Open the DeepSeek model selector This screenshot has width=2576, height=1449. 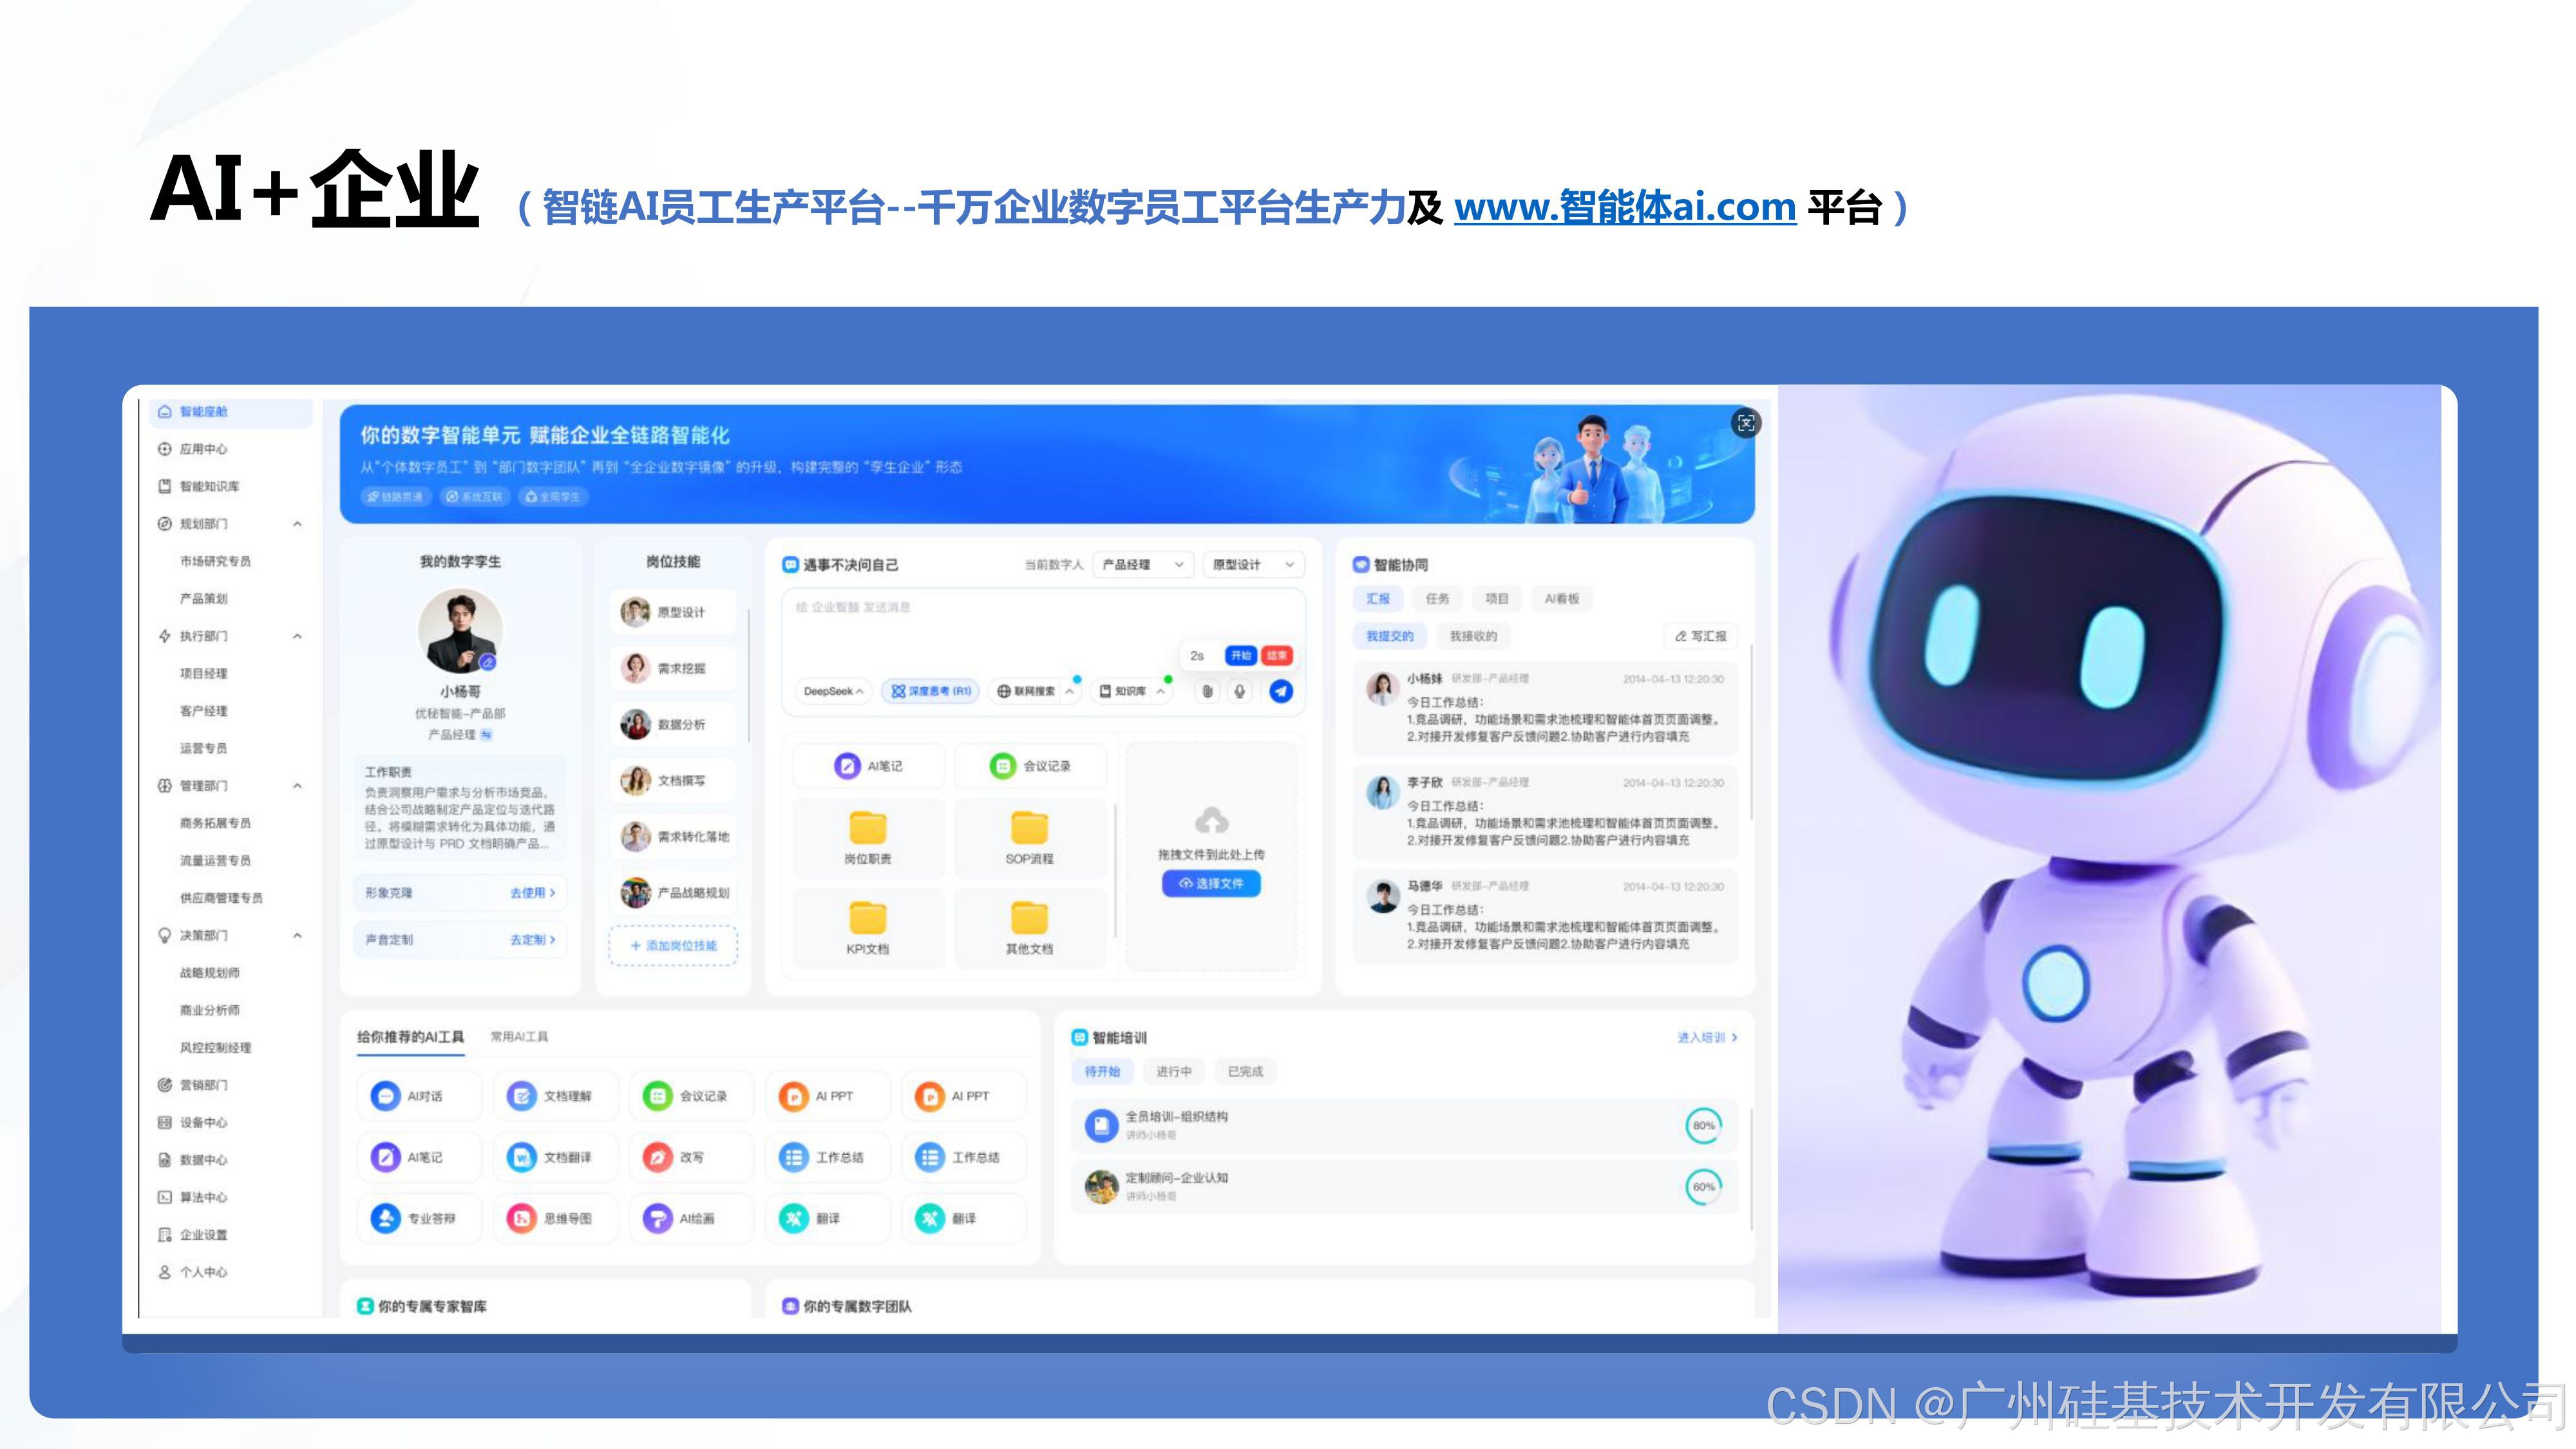(833, 691)
